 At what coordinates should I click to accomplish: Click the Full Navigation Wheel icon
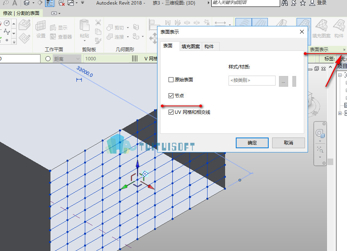pyautogui.click(x=320, y=134)
